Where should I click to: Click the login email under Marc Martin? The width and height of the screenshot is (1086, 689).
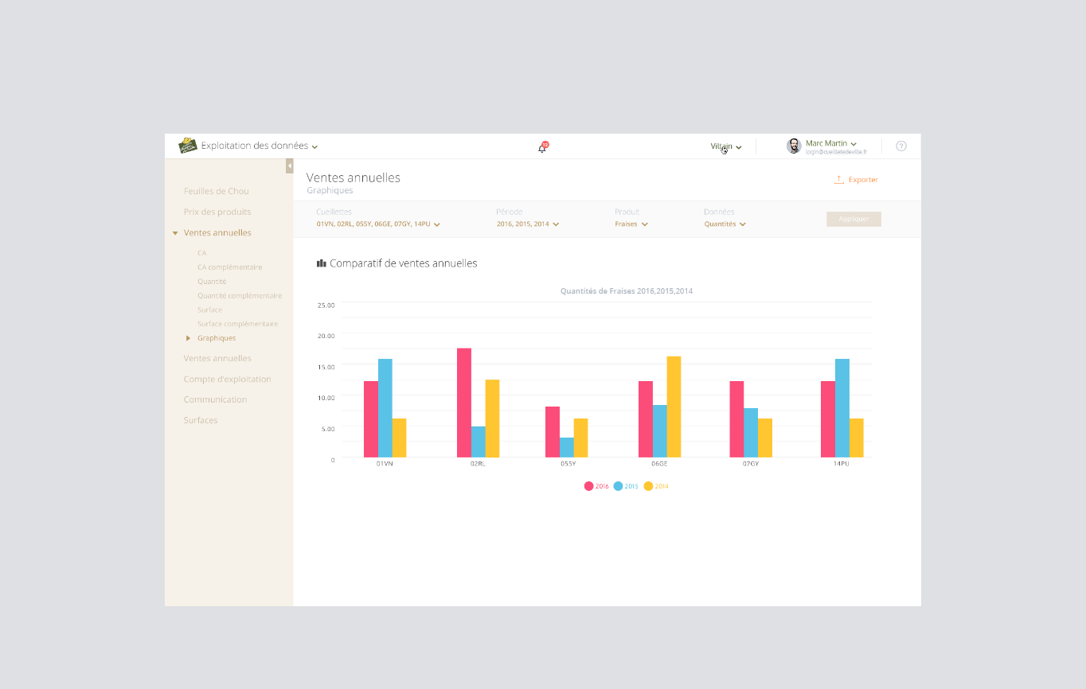836,152
